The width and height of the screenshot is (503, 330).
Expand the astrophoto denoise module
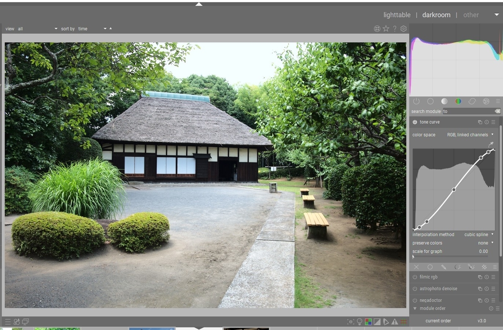[x=438, y=289]
